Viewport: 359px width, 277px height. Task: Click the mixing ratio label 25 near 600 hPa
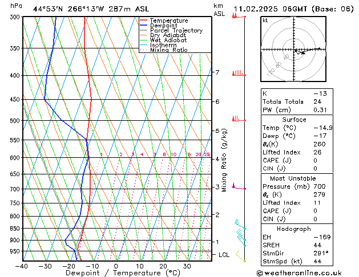[x=207, y=154]
